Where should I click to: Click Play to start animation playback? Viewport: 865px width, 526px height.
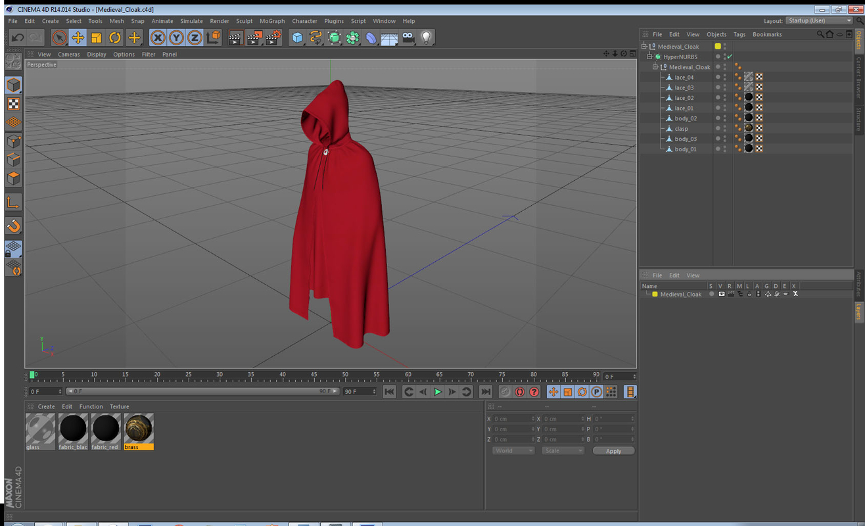tap(437, 392)
